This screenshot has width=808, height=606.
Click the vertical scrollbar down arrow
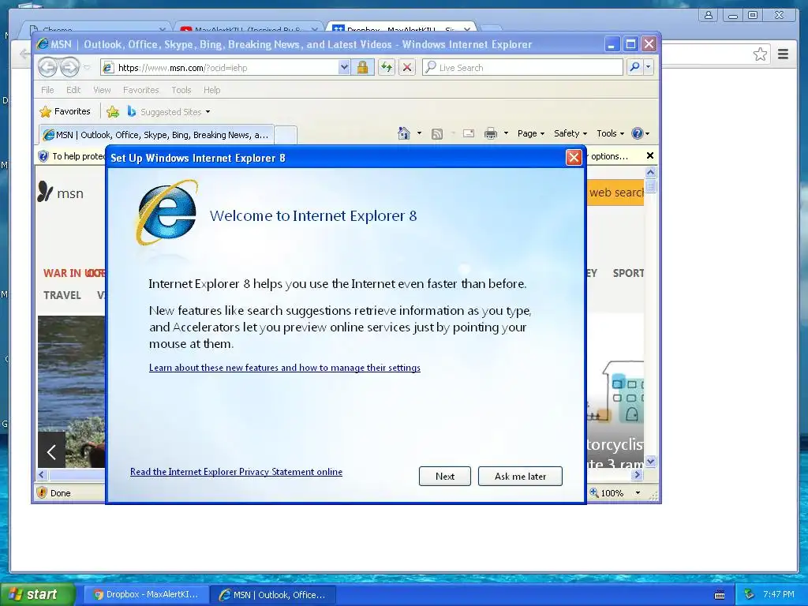point(650,461)
